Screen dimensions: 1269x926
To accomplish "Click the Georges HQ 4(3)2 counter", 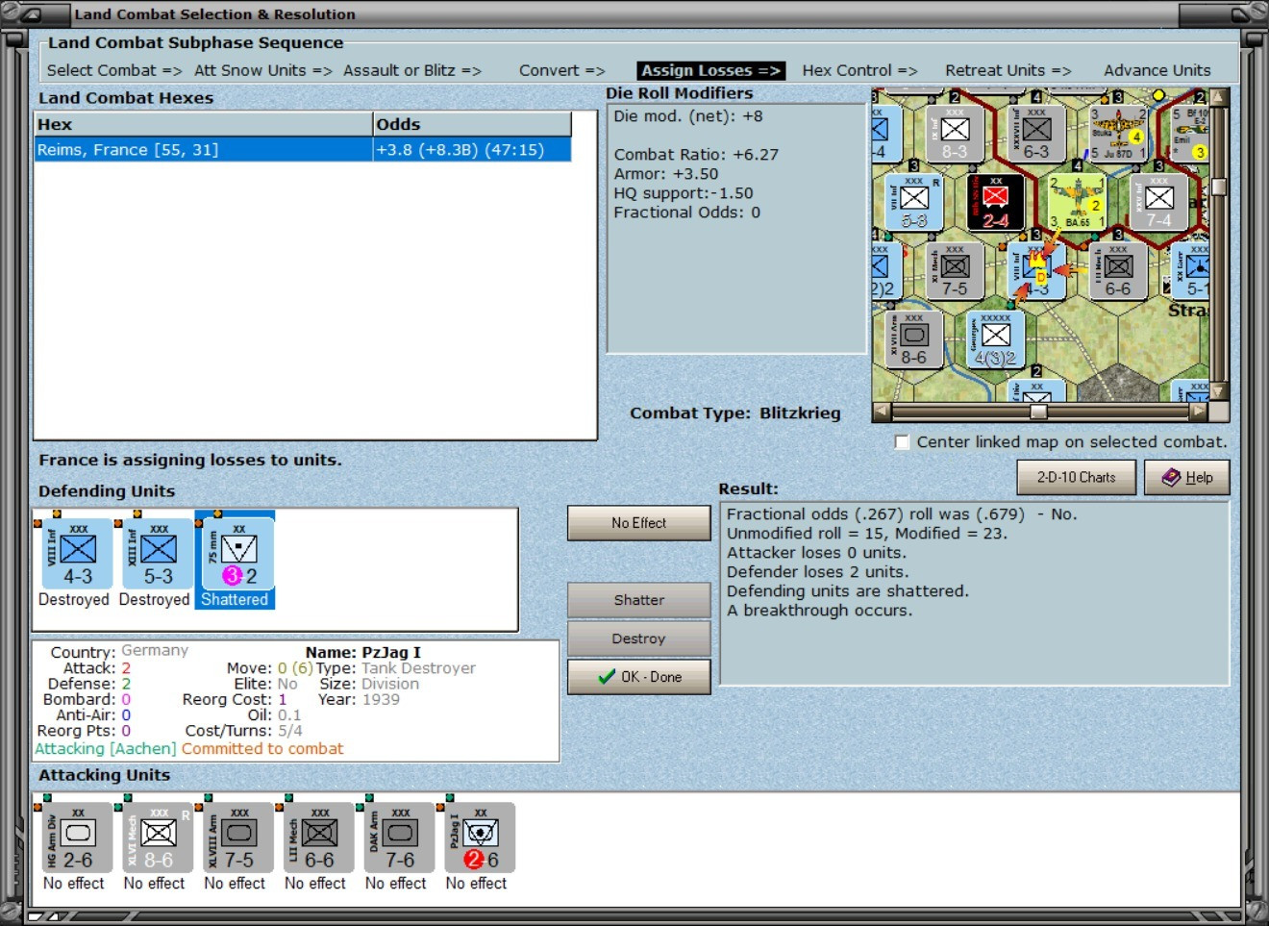I will pyautogui.click(x=995, y=339).
